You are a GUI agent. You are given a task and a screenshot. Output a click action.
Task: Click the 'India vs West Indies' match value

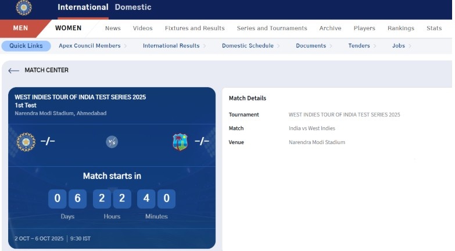coord(311,128)
